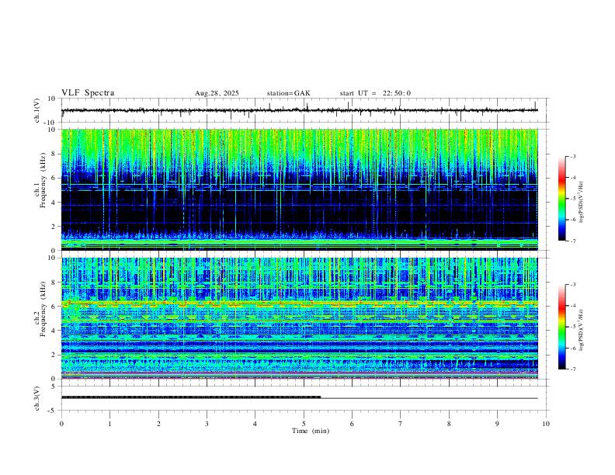The width and height of the screenshot is (615, 475).
Task: Click the "-6" tick on ch.2 colorbar
Action: point(572,348)
